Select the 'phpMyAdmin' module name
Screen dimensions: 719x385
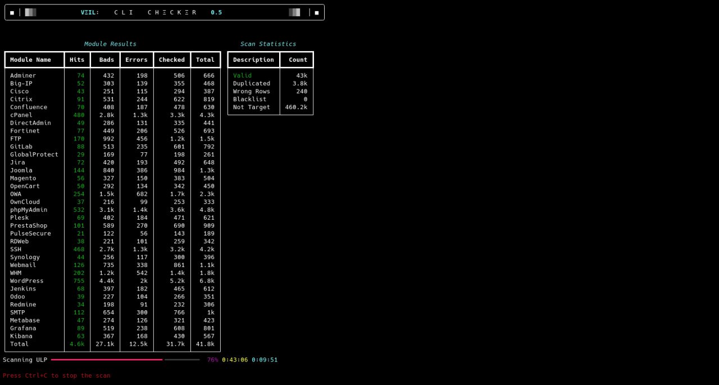point(29,209)
